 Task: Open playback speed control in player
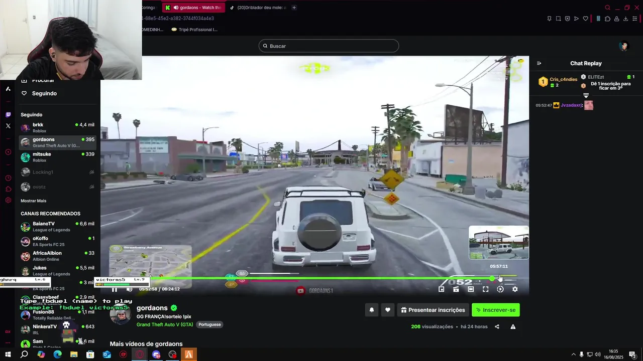coord(500,289)
